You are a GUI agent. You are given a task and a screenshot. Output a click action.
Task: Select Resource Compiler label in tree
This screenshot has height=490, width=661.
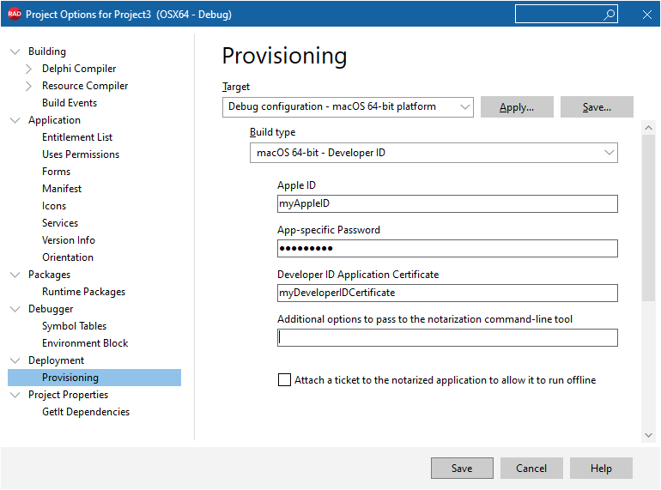[x=85, y=86]
